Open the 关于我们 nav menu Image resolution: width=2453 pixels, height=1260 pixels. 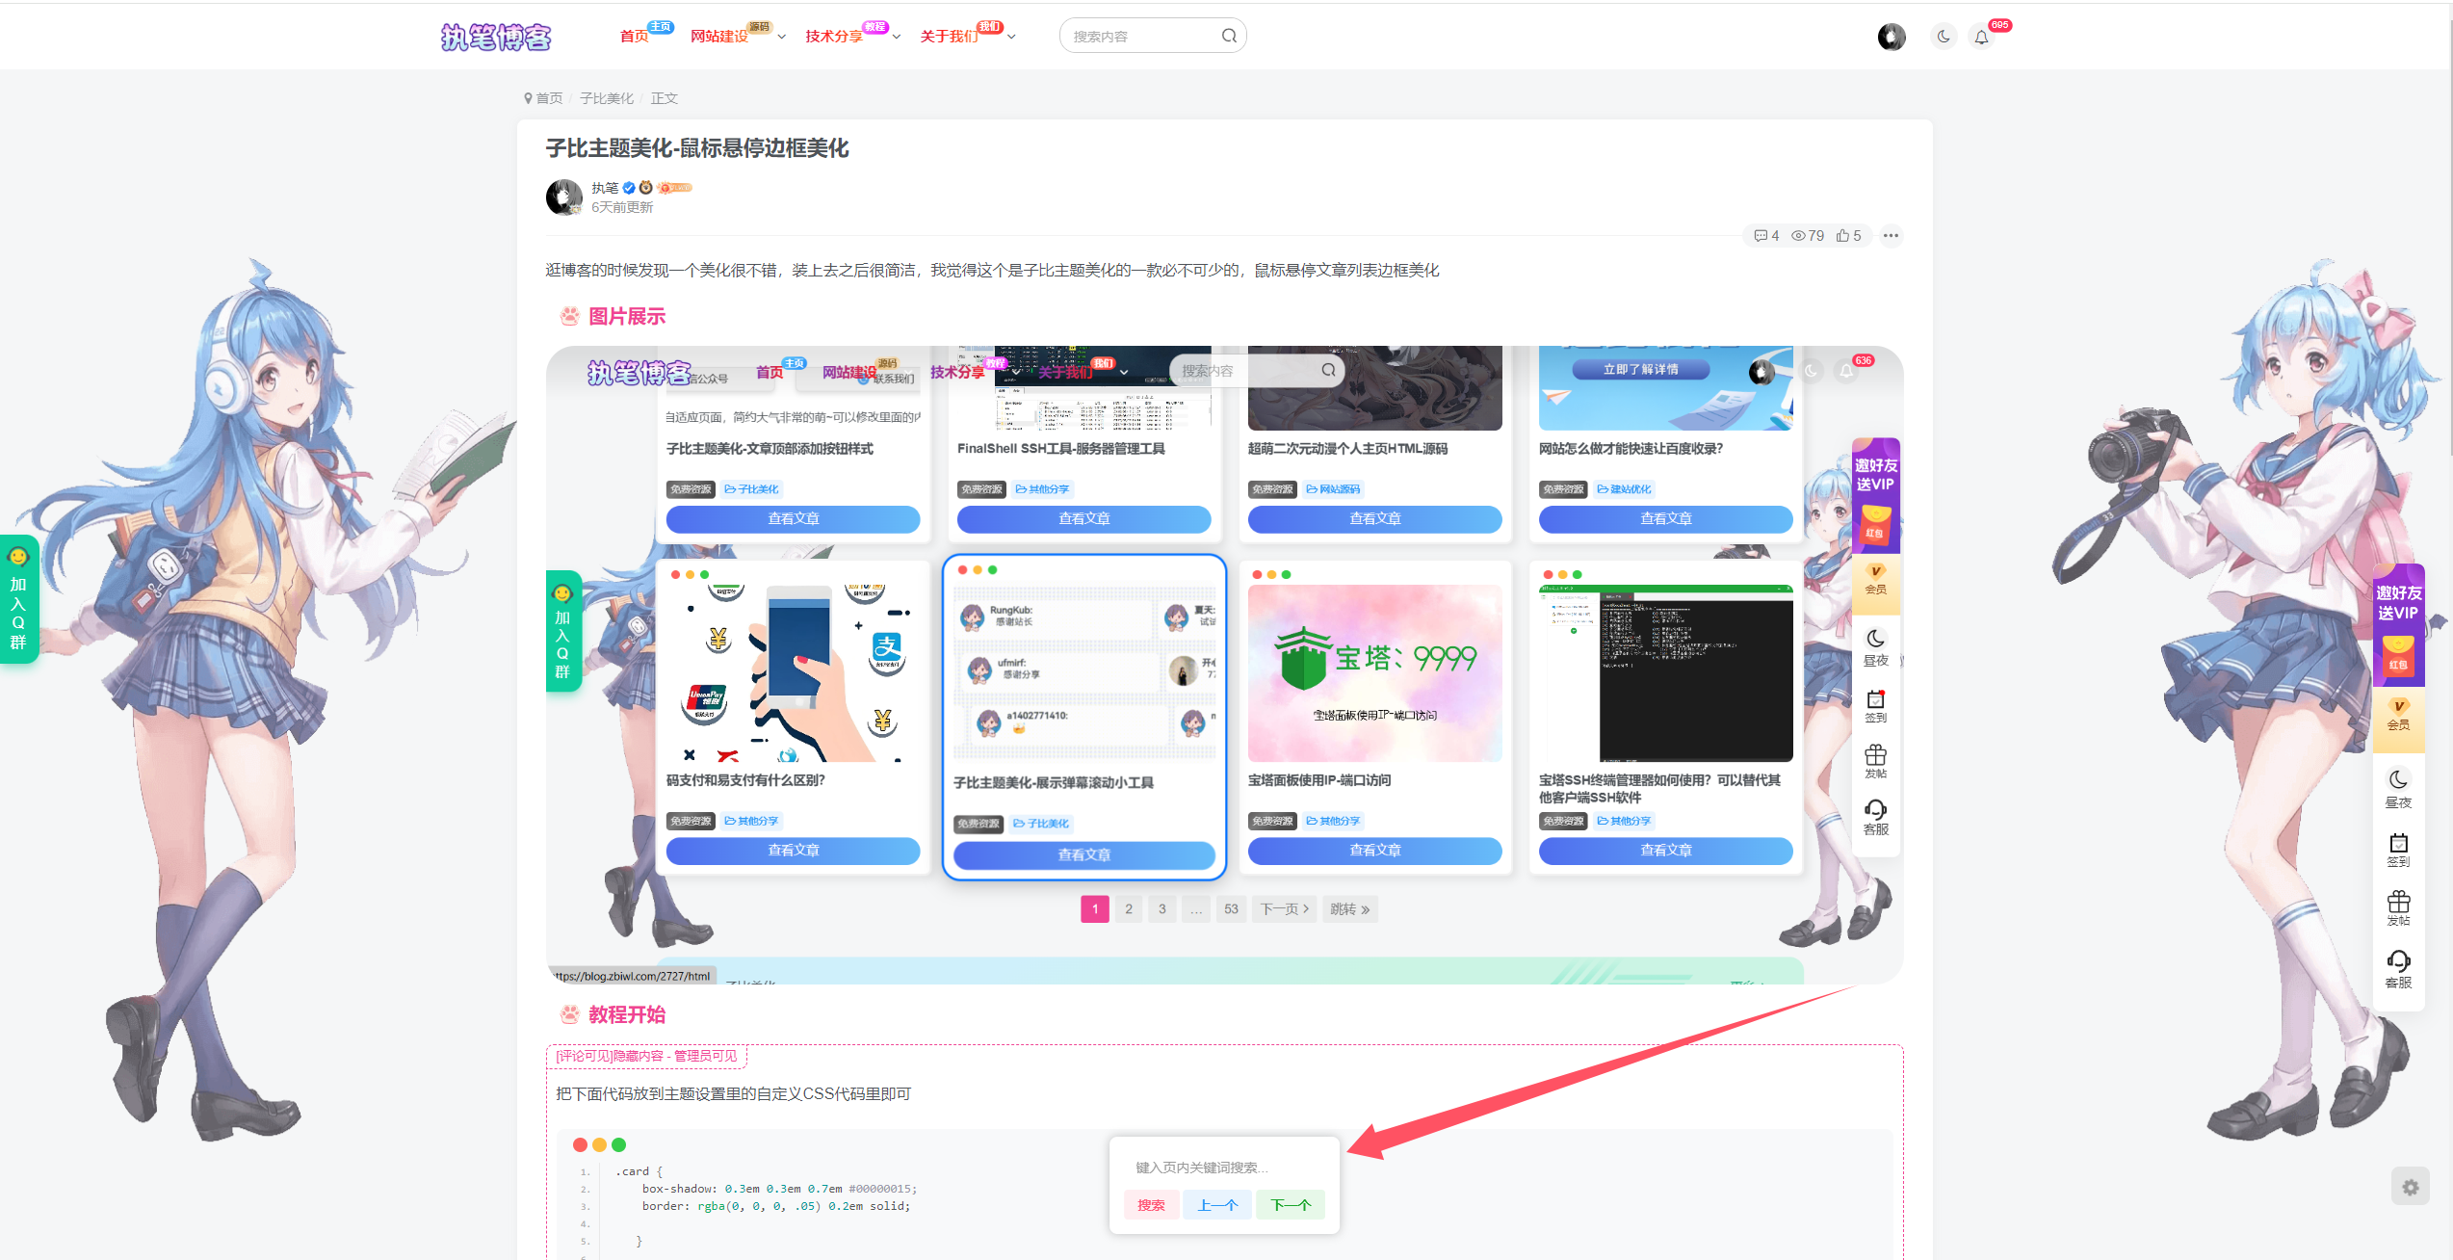pos(949,37)
